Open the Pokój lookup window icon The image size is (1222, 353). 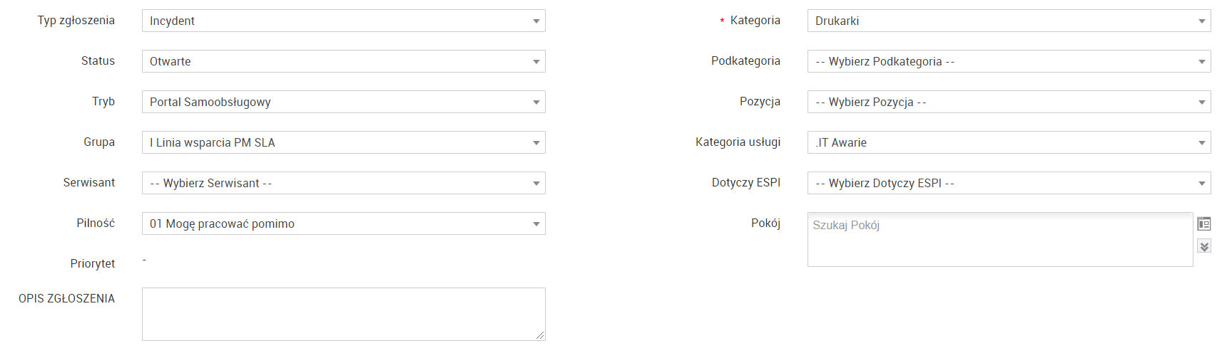click(x=1204, y=224)
